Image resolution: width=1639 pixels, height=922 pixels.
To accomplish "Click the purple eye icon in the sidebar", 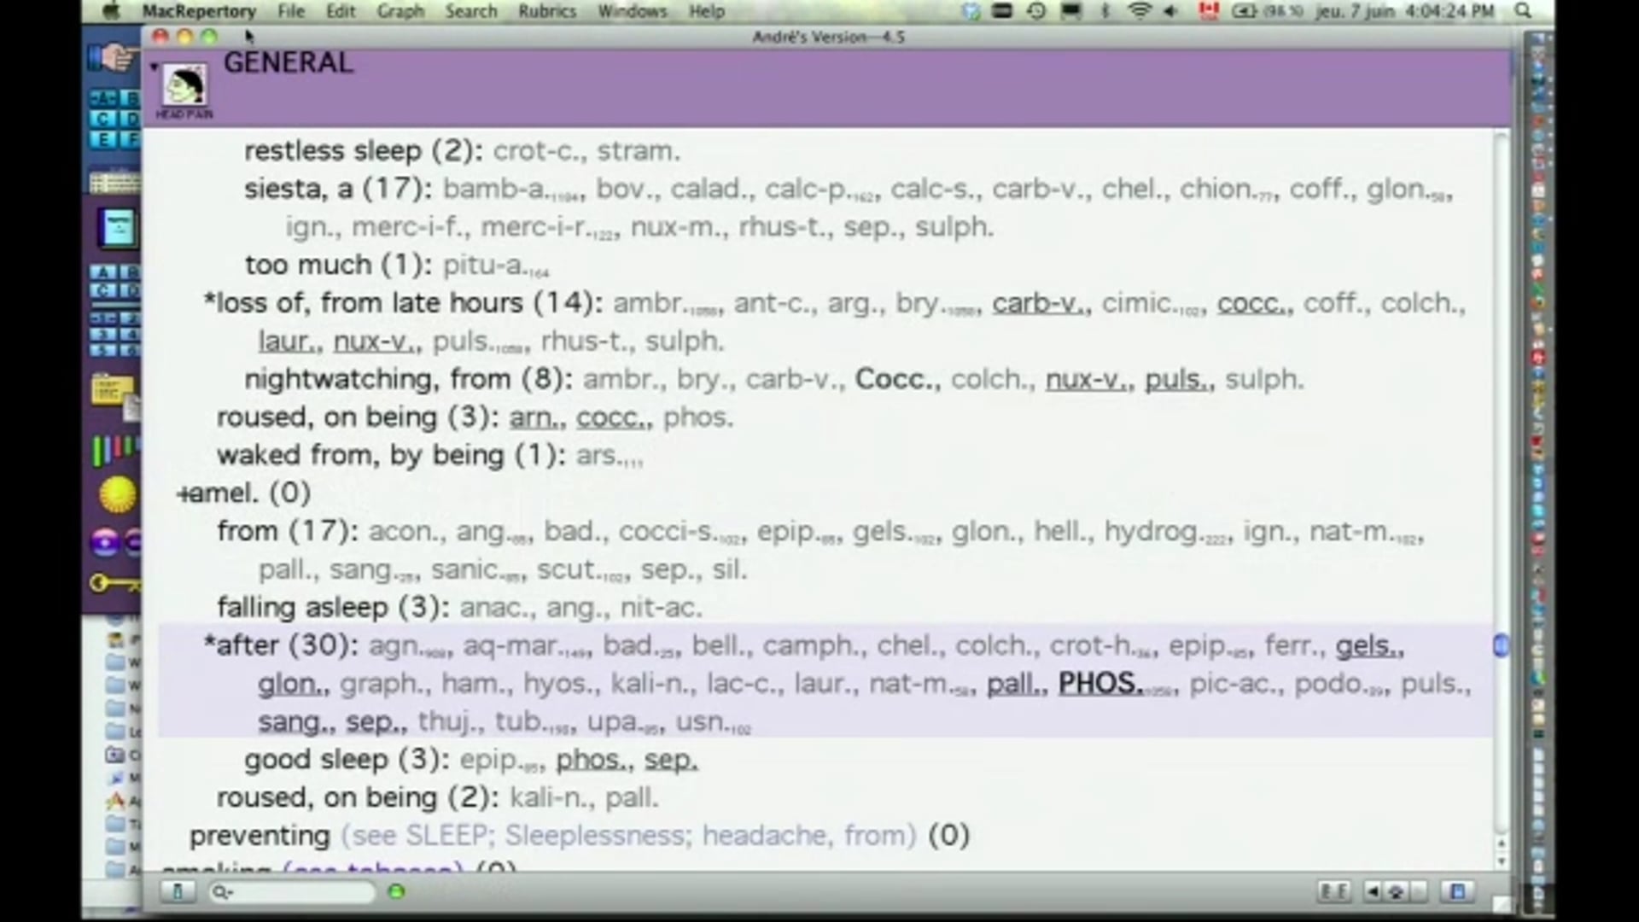I will click(106, 540).
